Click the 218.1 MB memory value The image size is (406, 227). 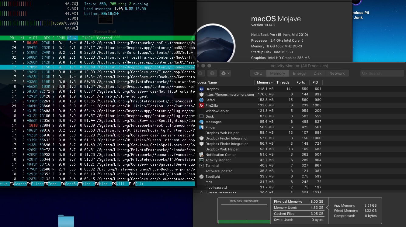[x=265, y=89]
